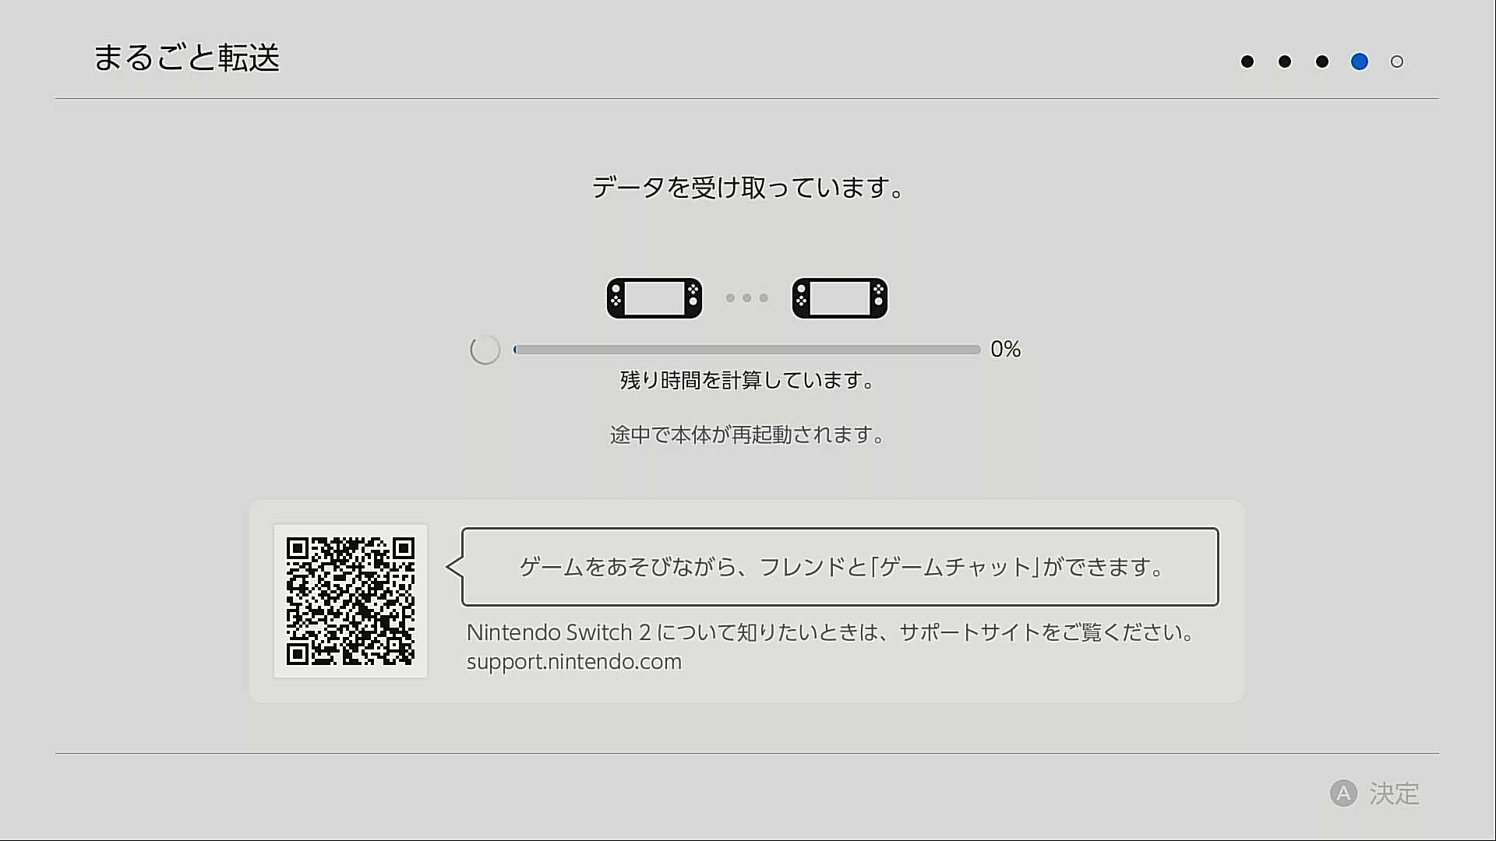This screenshot has height=841, width=1496.
Task: Select the second step indicator dot
Action: (x=1285, y=62)
